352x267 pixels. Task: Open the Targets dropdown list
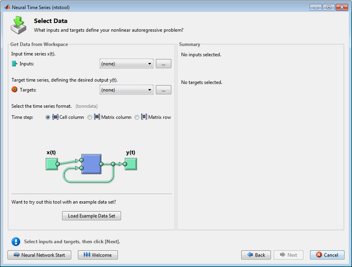(126, 90)
